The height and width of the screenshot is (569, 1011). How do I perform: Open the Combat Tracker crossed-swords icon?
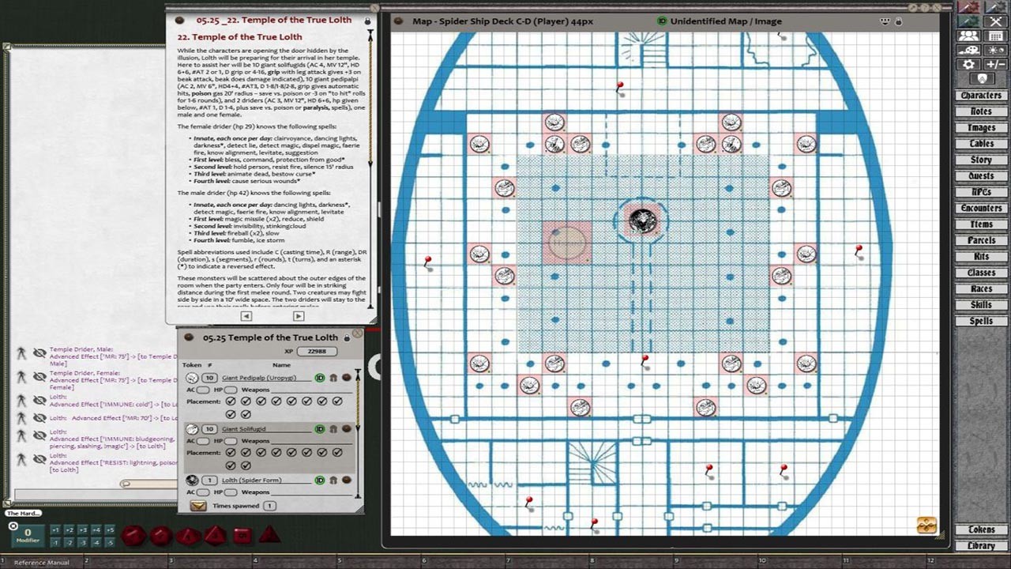(997, 22)
